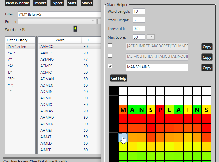The width and height of the screenshot is (219, 162).
Task: Sort by the Word column header
Action: pyautogui.click(x=60, y=40)
